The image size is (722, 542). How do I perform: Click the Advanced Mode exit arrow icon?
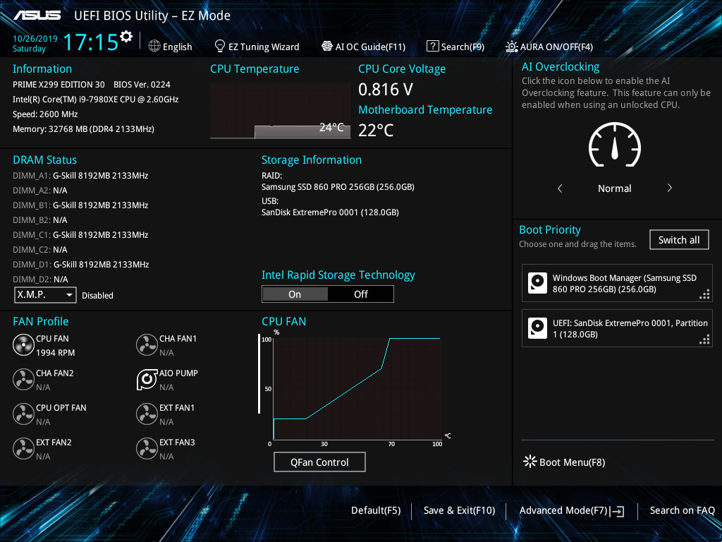pyautogui.click(x=618, y=511)
